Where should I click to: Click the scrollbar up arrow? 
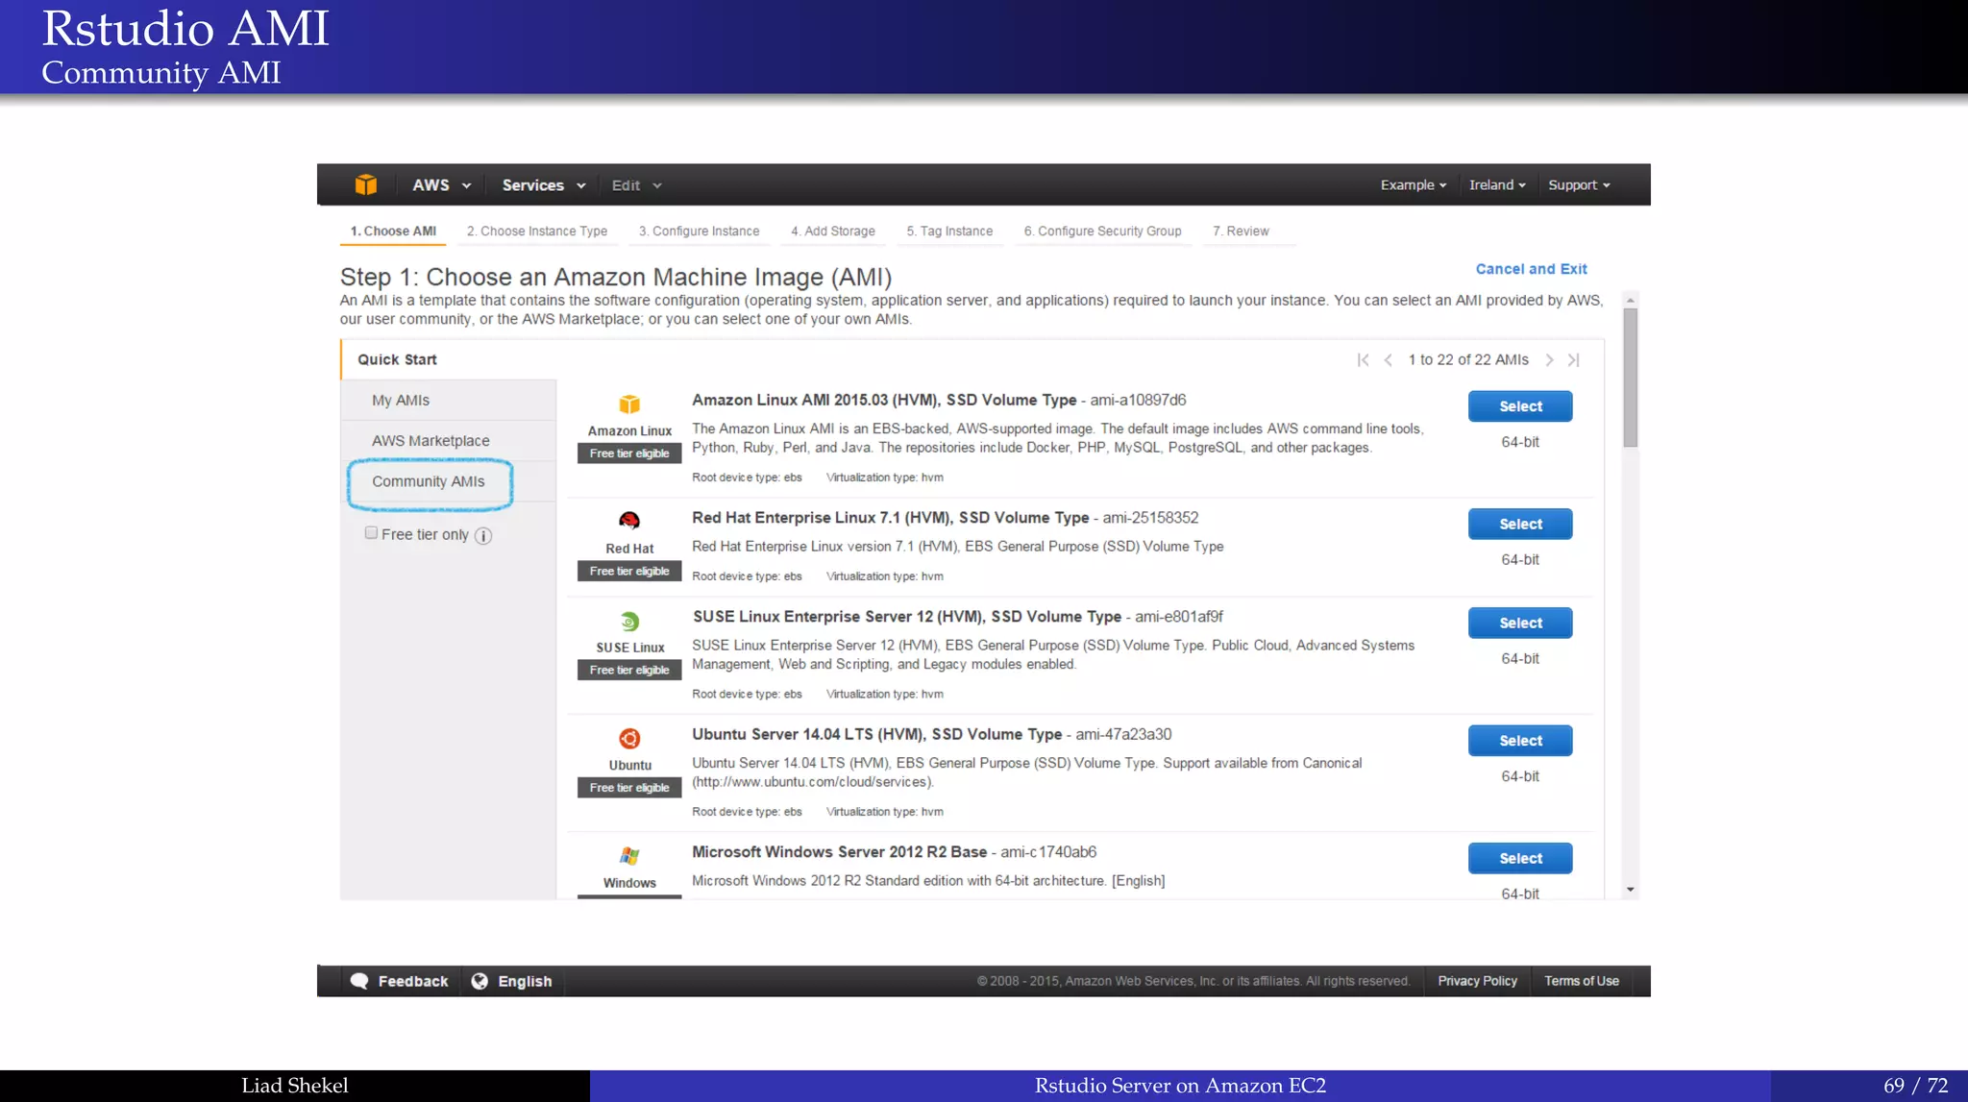pos(1630,300)
